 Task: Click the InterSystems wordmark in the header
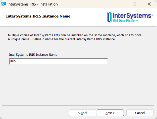132,15
